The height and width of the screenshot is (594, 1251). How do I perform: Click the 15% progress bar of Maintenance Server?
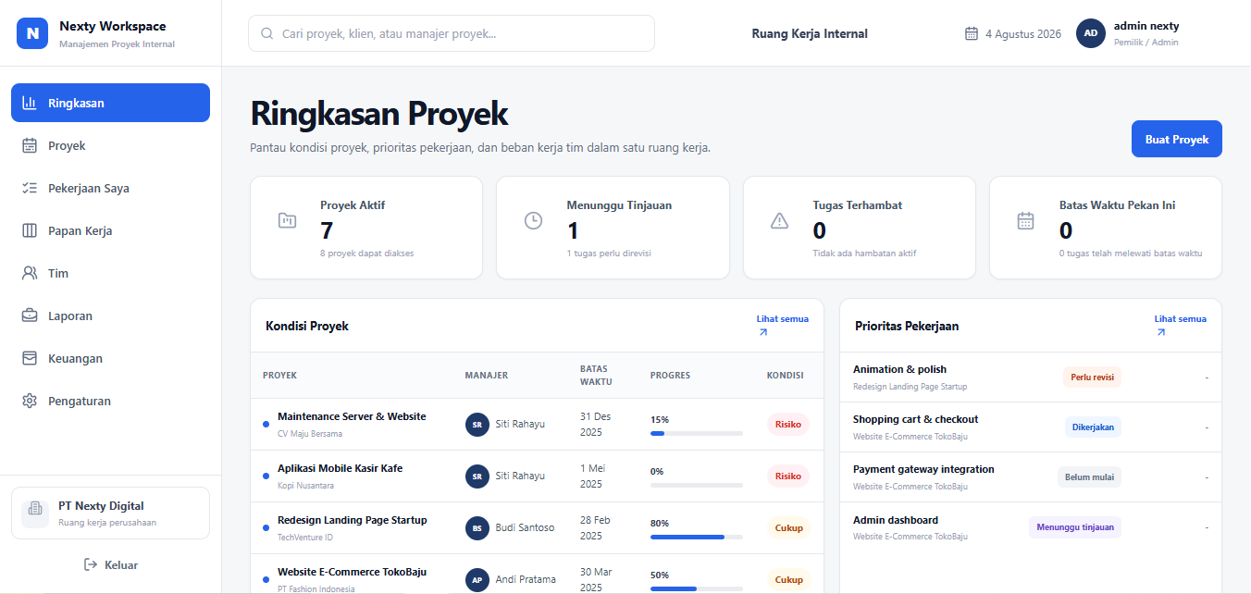point(697,433)
